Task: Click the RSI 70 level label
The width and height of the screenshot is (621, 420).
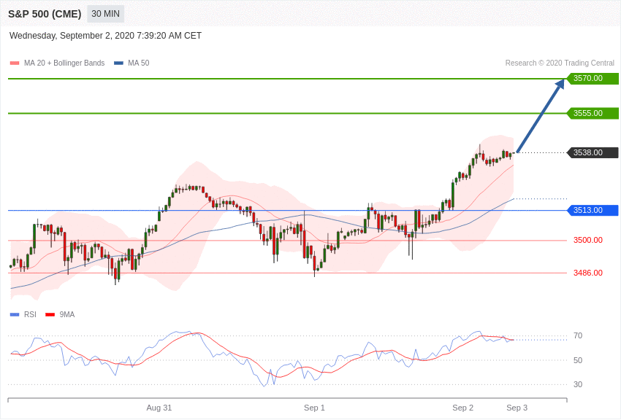Action: coord(578,335)
